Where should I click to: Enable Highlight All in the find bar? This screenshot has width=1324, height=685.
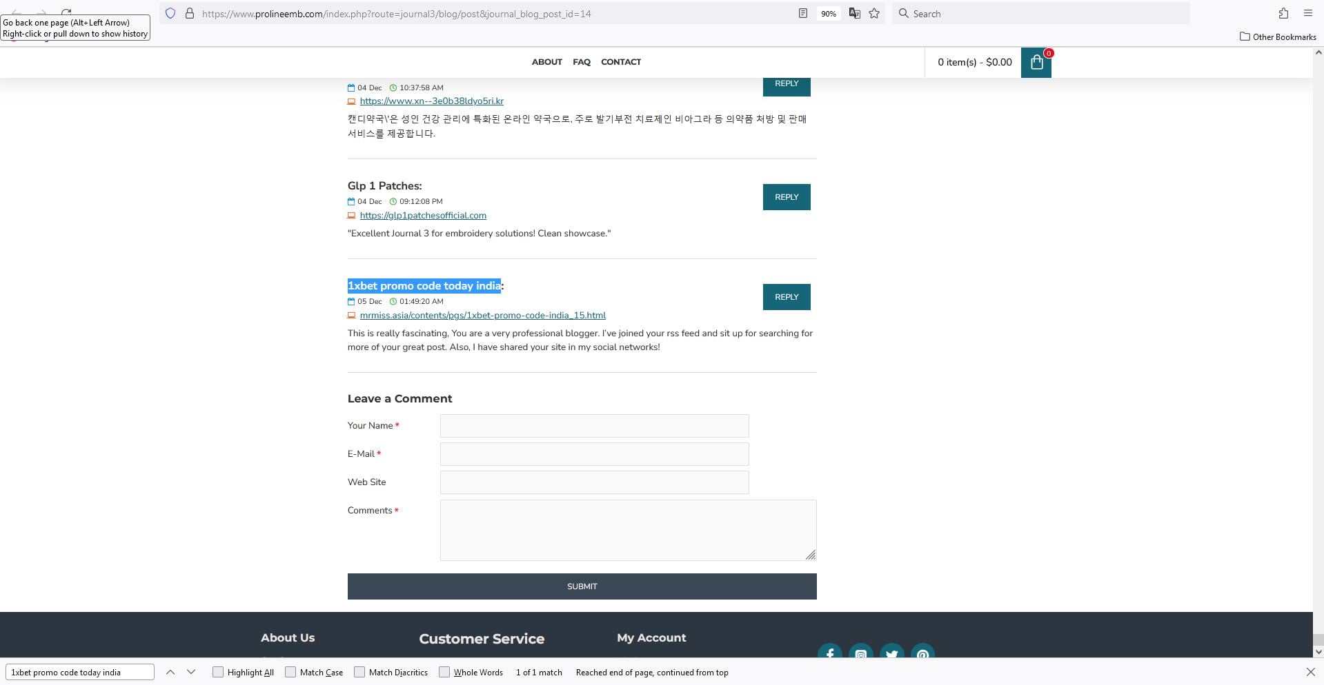218,671
